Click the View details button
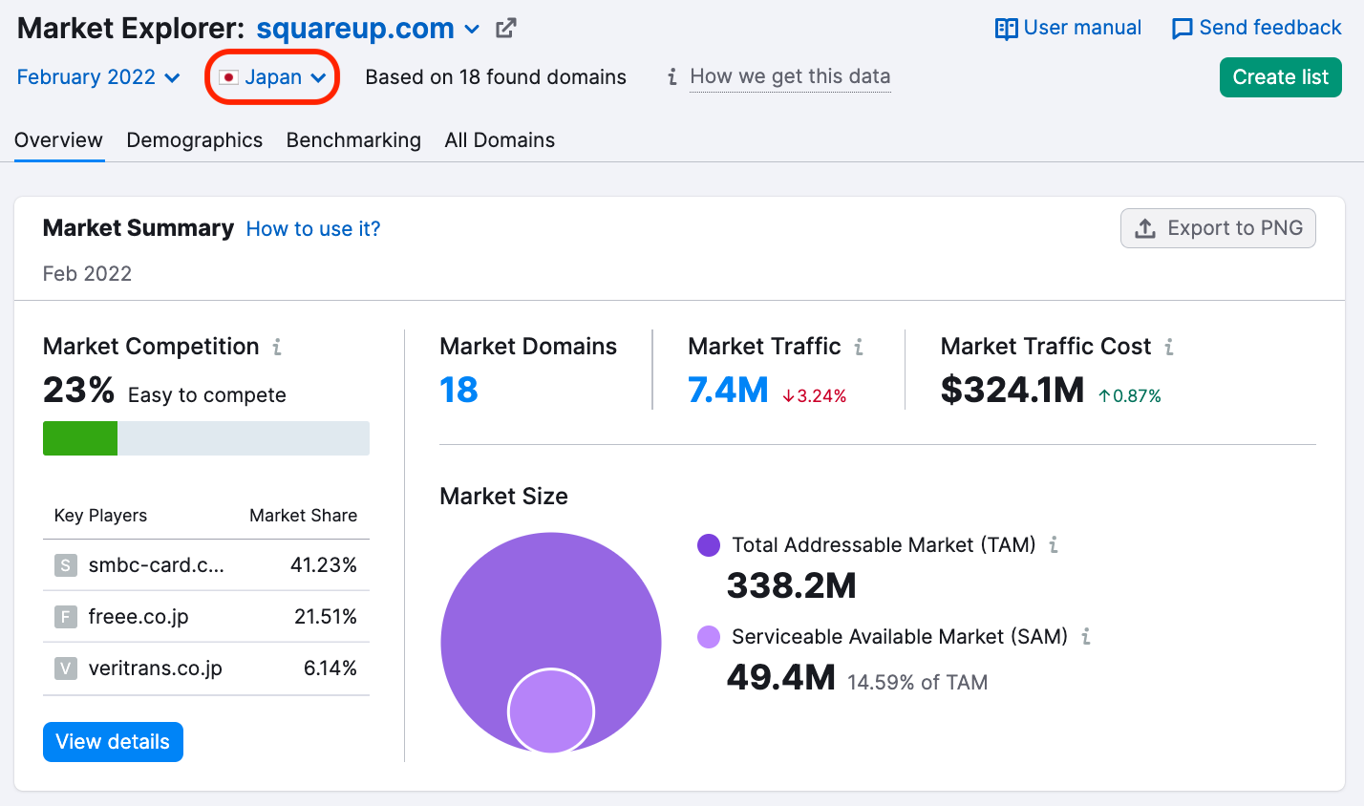Viewport: 1364px width, 806px height. 113,742
